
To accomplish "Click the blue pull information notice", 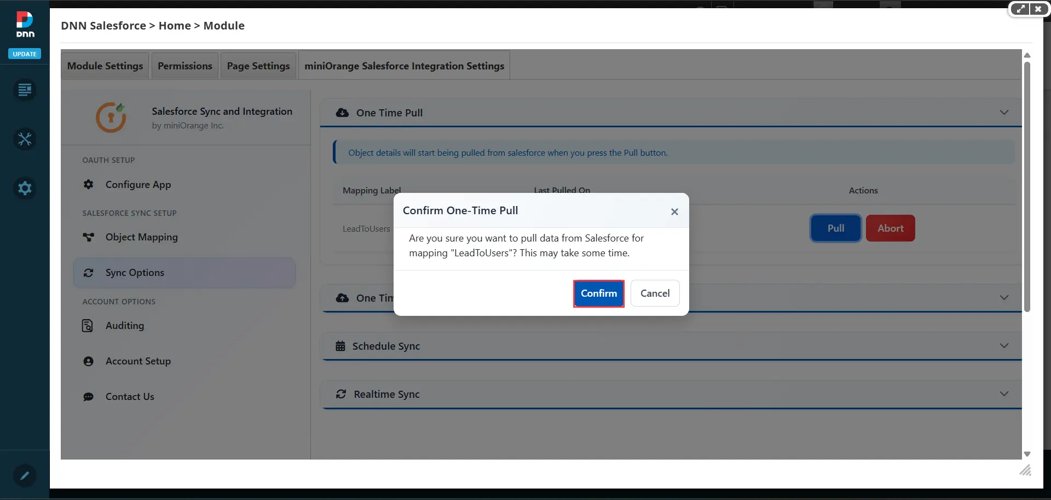I will [673, 152].
